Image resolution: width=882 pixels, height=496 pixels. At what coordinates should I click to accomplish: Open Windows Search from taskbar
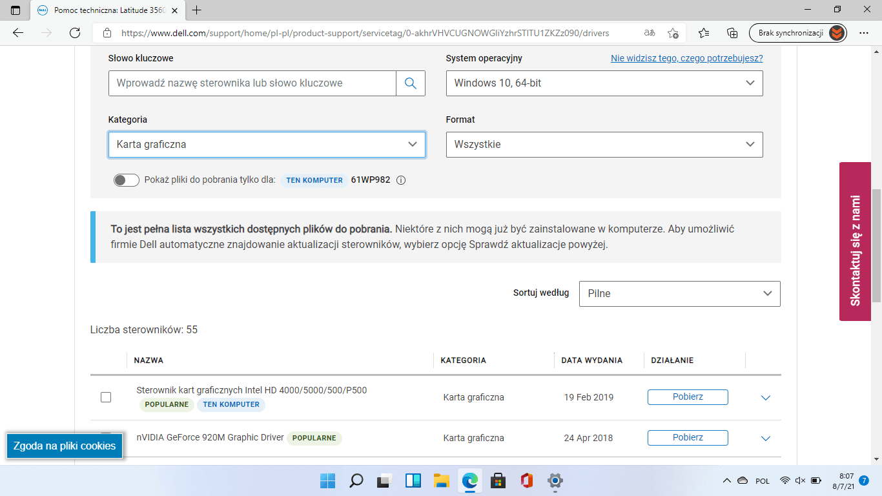[x=356, y=480]
